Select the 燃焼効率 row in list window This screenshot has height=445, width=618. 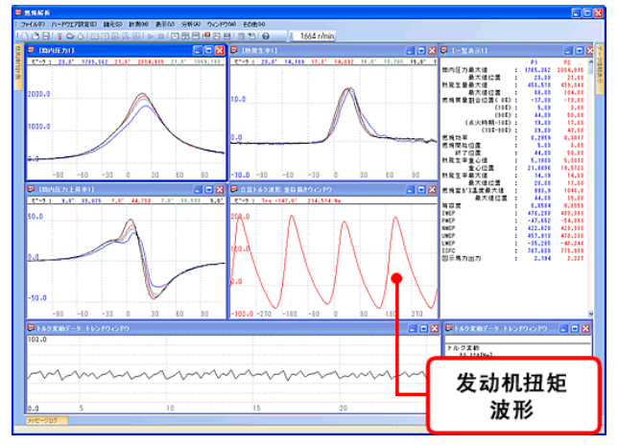click(x=512, y=138)
